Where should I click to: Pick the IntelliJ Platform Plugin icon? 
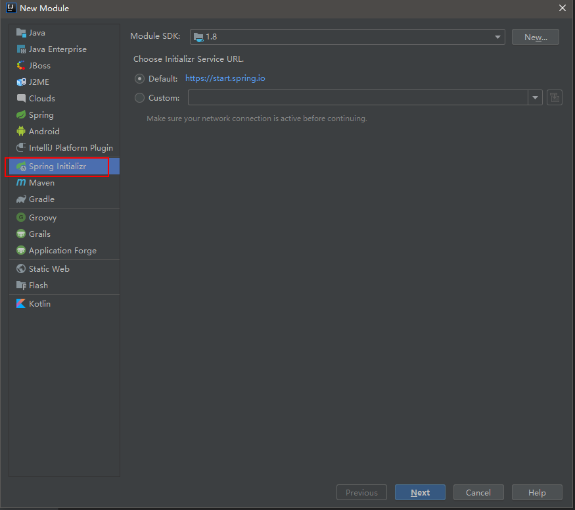pyautogui.click(x=21, y=147)
